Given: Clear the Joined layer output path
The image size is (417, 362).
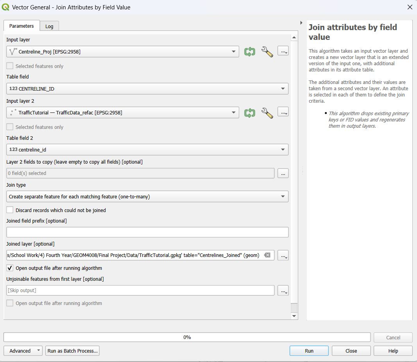Looking at the screenshot, I should [267, 255].
